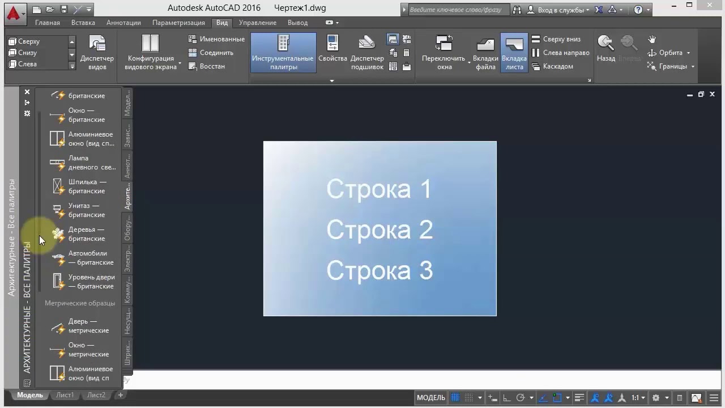This screenshot has height=408, width=725.
Task: Open the quick access toolbar customize dropdown
Action: (89, 10)
